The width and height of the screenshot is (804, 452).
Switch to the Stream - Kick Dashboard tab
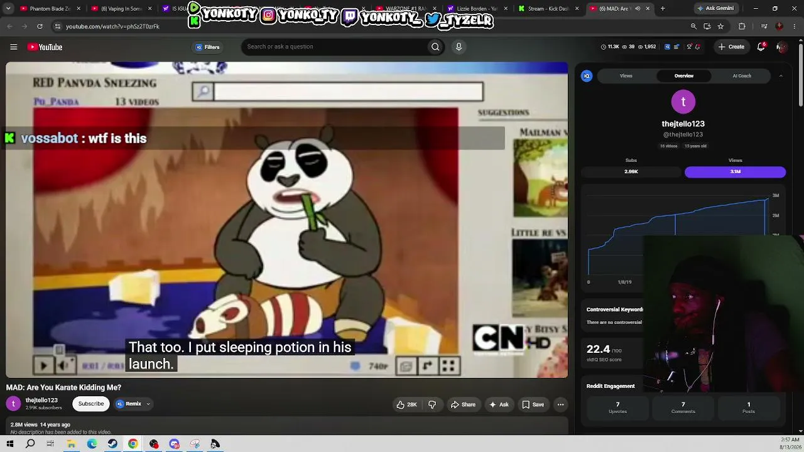549,9
